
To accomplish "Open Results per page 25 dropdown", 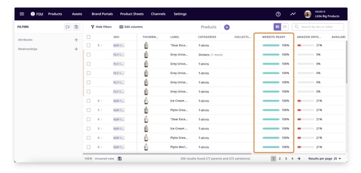I will pyautogui.click(x=324, y=159).
